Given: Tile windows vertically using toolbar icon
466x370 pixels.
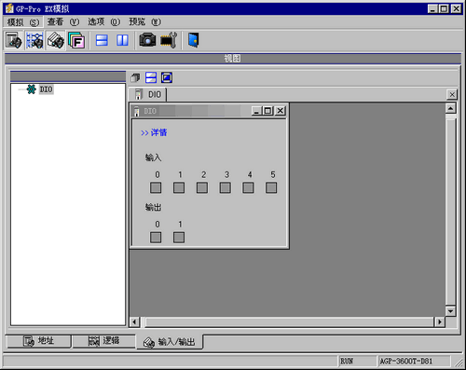Looking at the screenshot, I should [122, 40].
